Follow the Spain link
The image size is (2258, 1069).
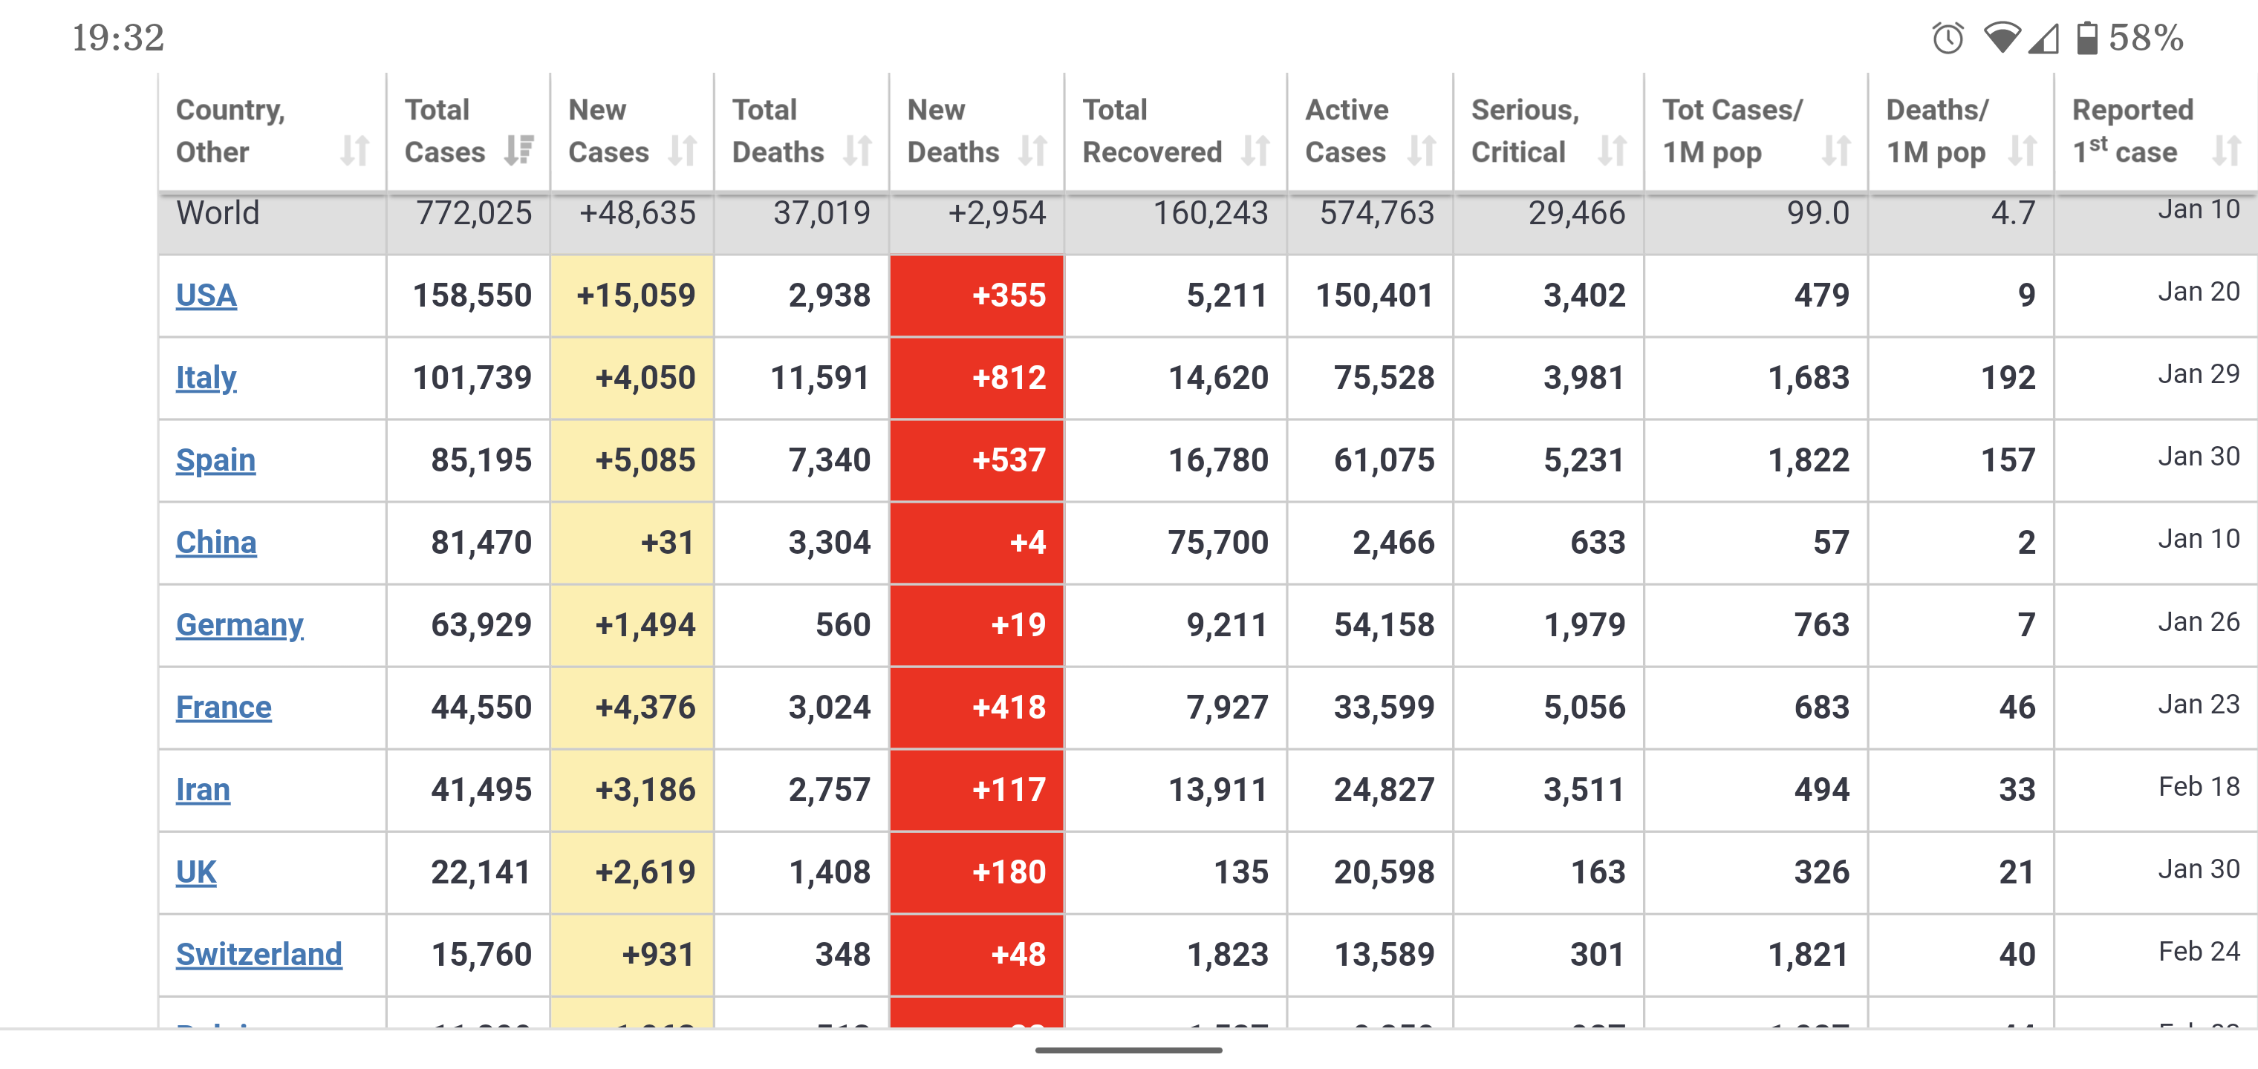[215, 460]
